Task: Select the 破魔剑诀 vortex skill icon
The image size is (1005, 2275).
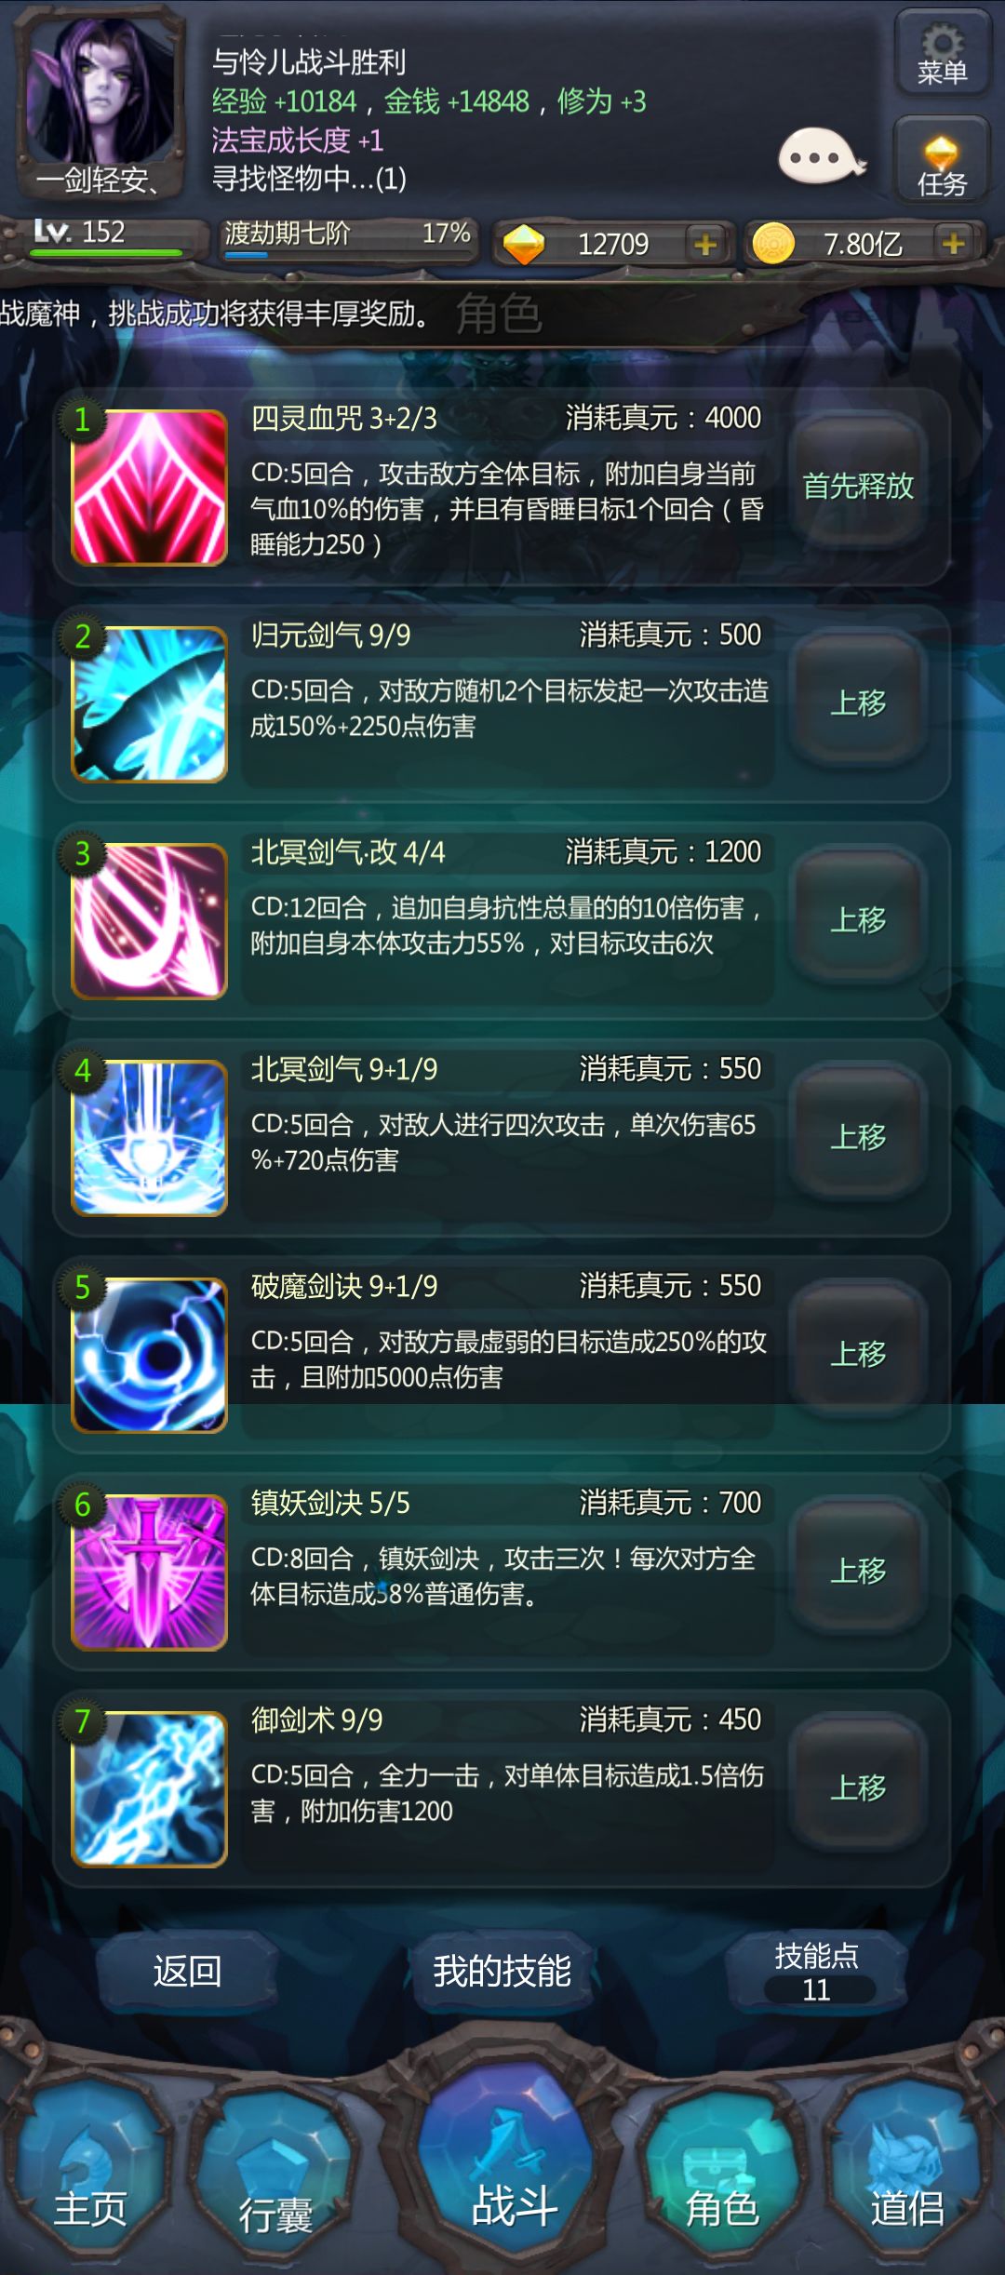Action: 150,1355
